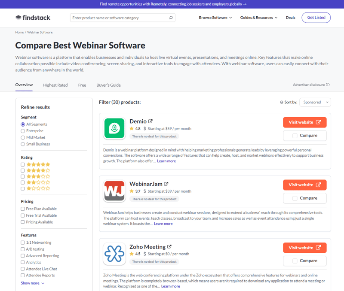344x291 pixels.
Task: Click the WebinarJam product logo
Action: [x=114, y=191]
